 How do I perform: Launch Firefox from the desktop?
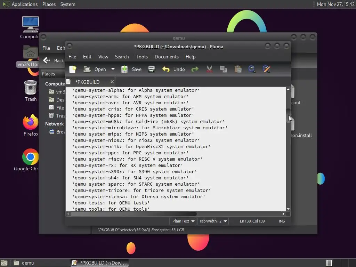pos(31,125)
